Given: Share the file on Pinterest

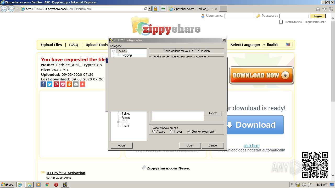Looking at the screenshot, I should point(56,84).
